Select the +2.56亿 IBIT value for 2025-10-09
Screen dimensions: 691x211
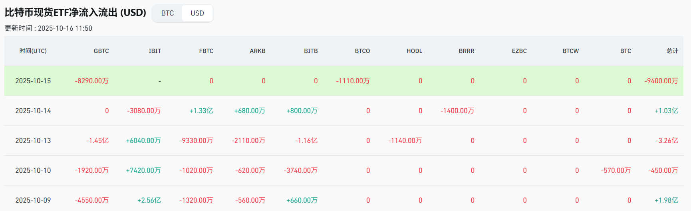coord(149,200)
